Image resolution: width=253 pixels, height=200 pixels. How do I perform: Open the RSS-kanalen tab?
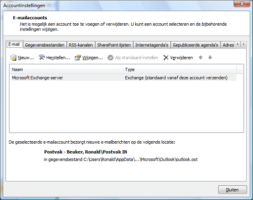click(x=81, y=45)
